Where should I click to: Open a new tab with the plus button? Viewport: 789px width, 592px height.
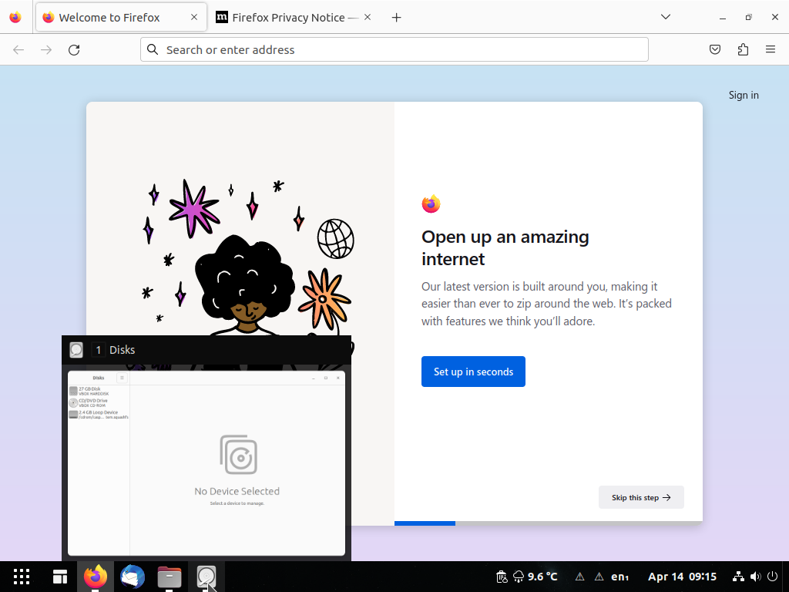pos(397,18)
